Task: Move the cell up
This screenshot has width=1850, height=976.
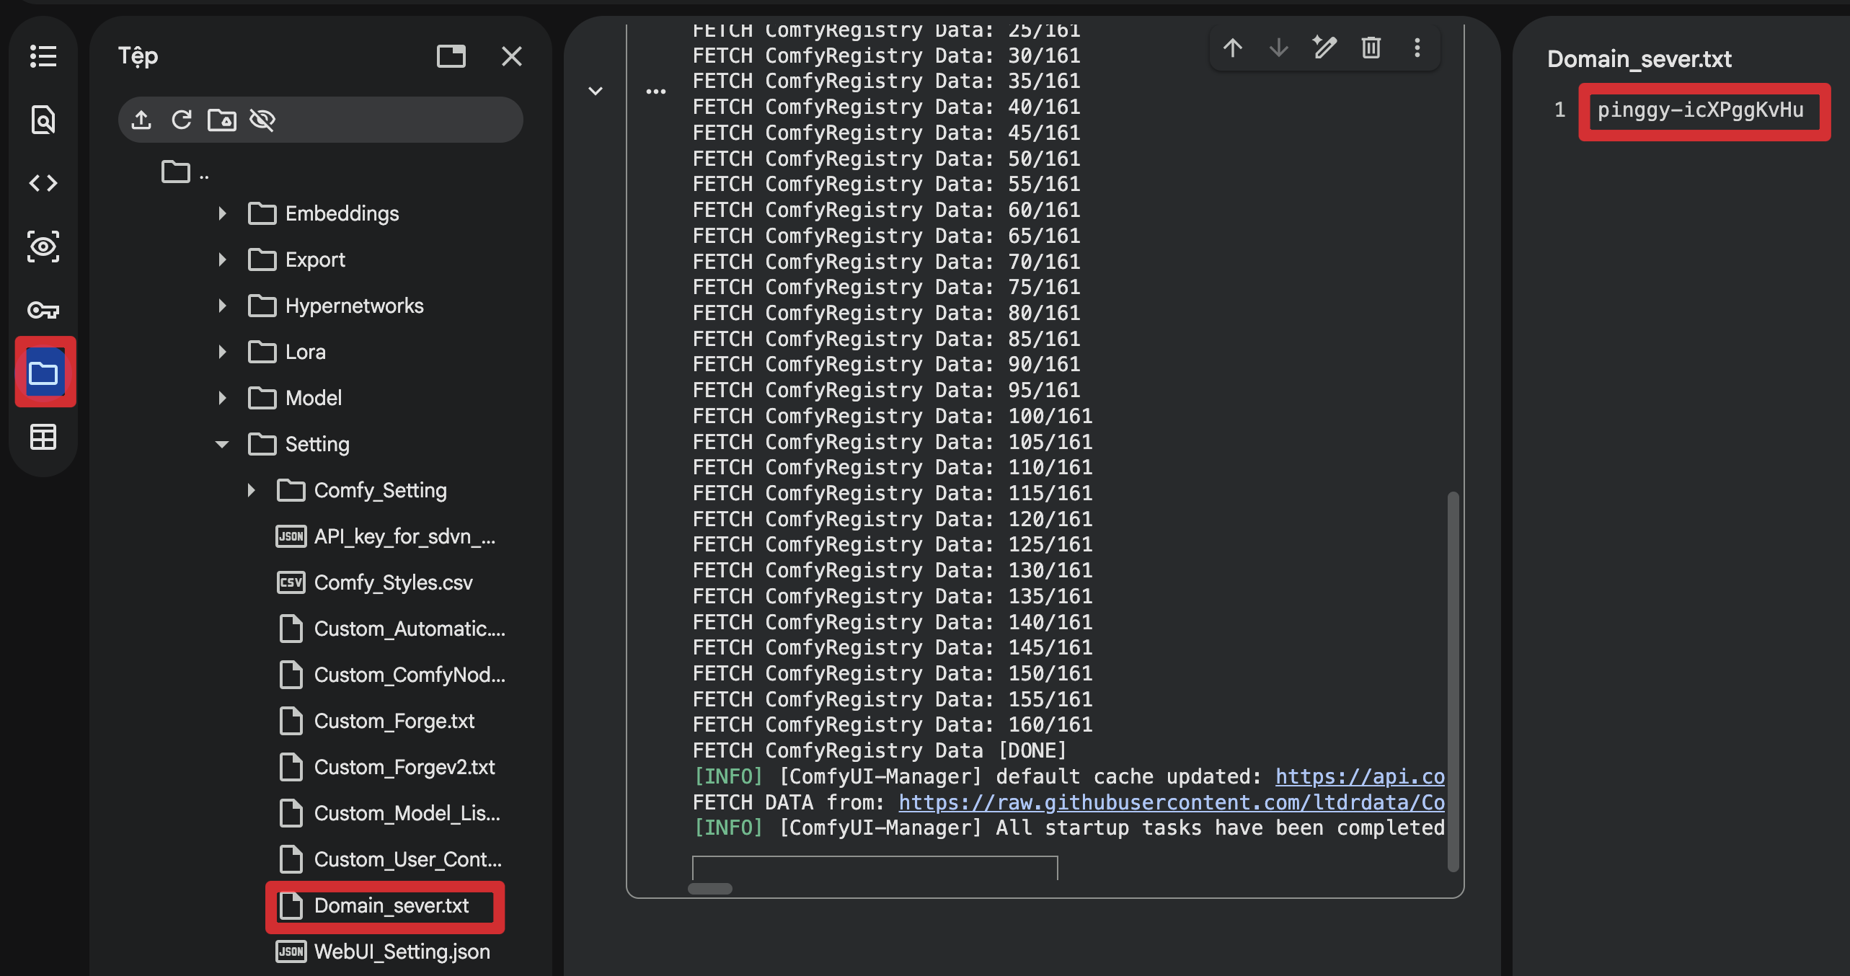Action: (1233, 48)
